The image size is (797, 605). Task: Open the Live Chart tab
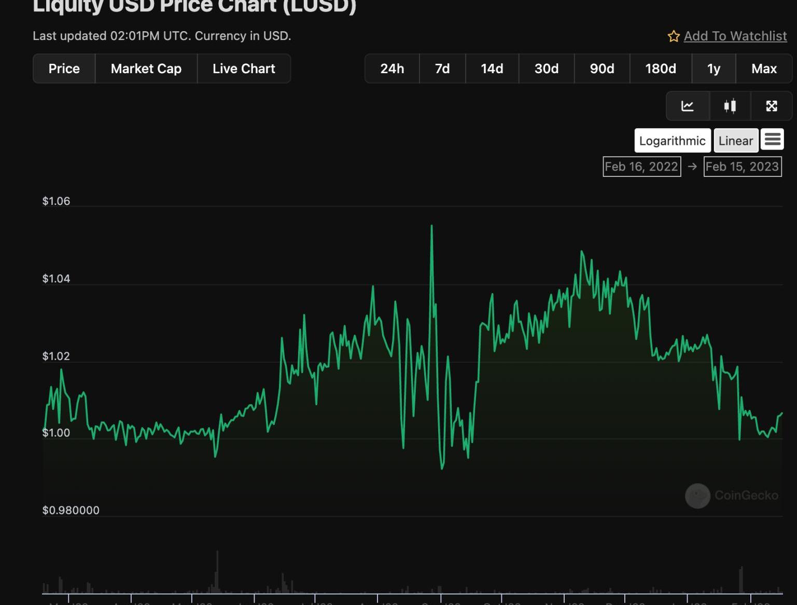[x=244, y=68]
